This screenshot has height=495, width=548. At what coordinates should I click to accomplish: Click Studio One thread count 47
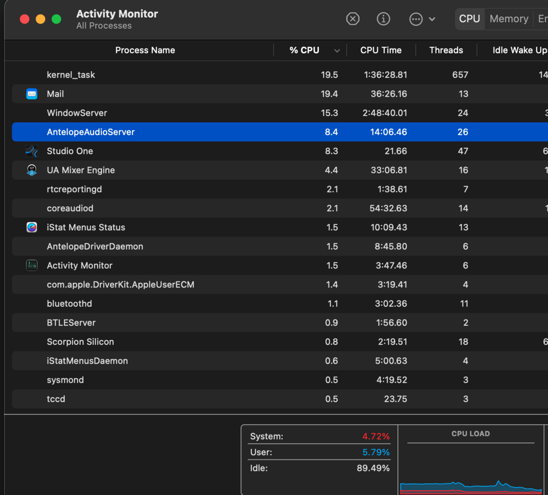pos(463,151)
